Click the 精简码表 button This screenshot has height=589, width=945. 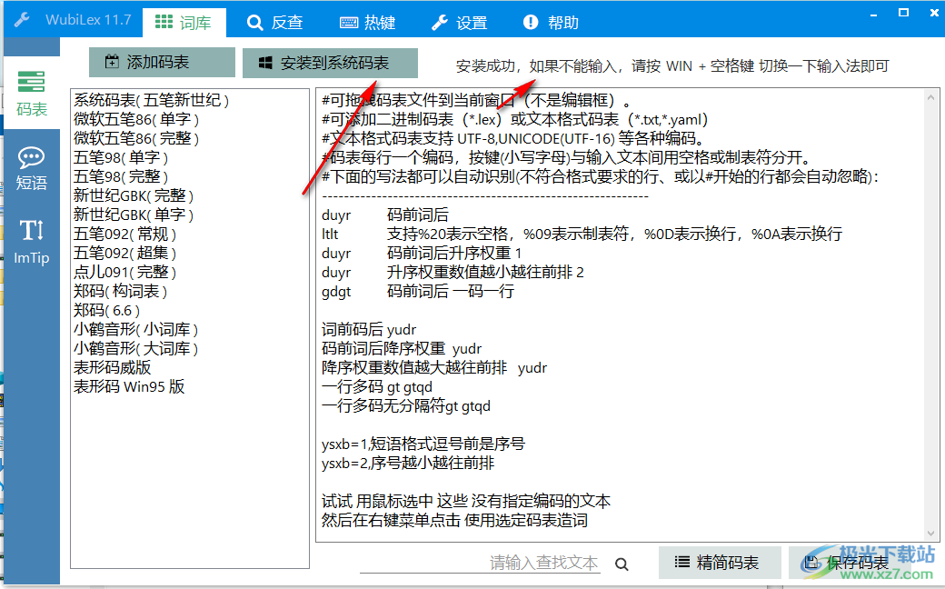click(720, 563)
